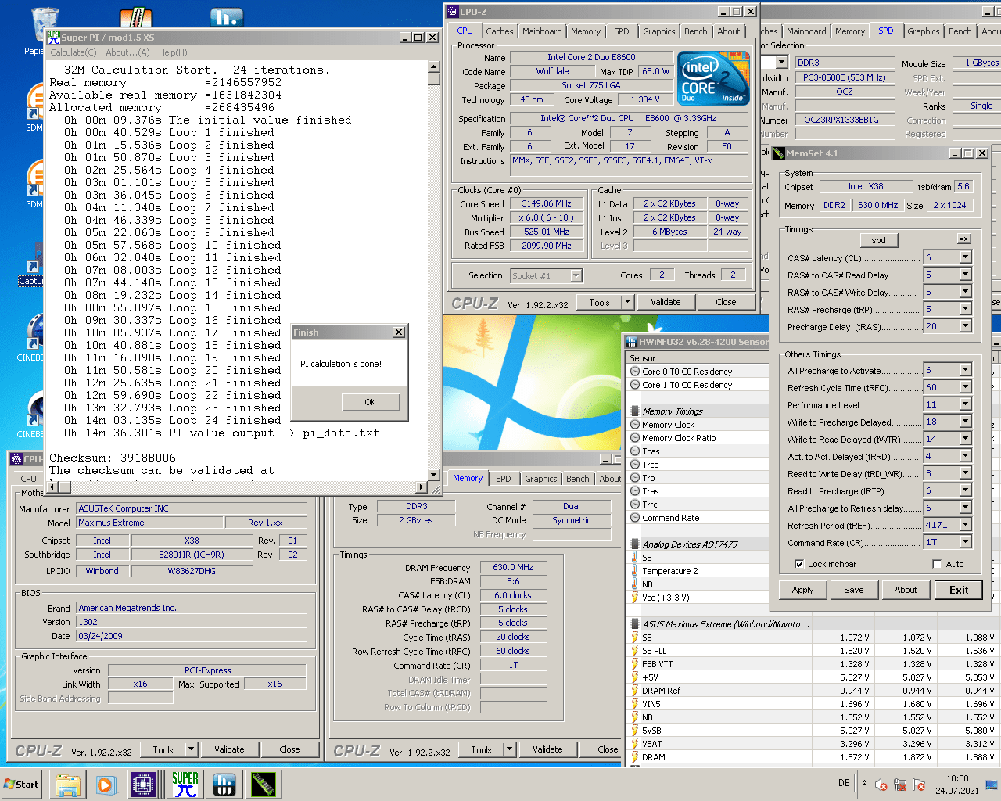This screenshot has width=1001, height=801.
Task: Open Precharge Delay (tRAS) dropdown
Action: click(965, 326)
